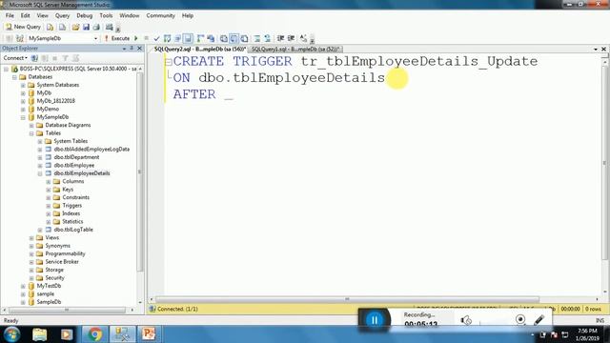This screenshot has width=610, height=343.
Task: Select the Columns folder
Action: click(x=72, y=181)
